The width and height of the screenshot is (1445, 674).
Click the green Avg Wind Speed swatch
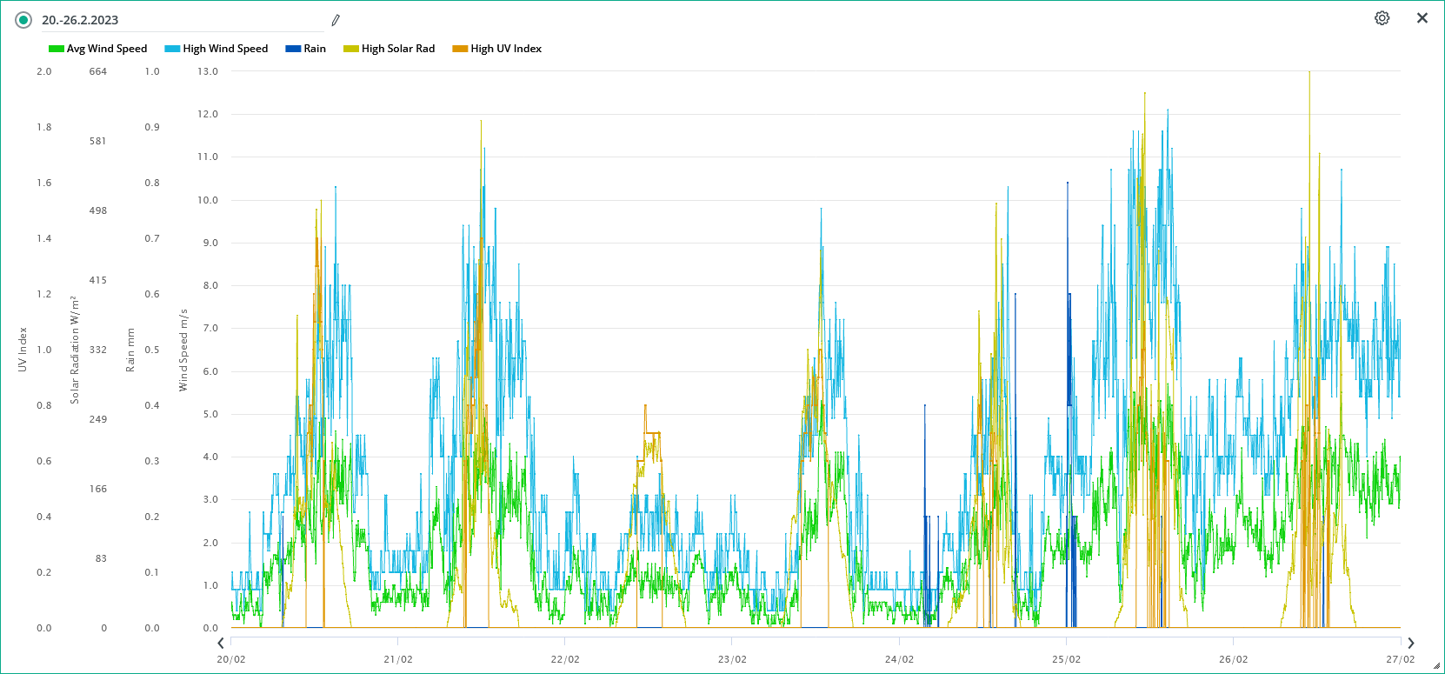[57, 49]
